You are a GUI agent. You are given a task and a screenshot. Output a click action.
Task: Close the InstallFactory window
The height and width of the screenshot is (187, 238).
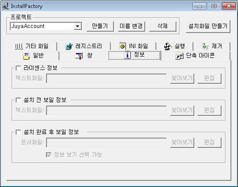229,6
